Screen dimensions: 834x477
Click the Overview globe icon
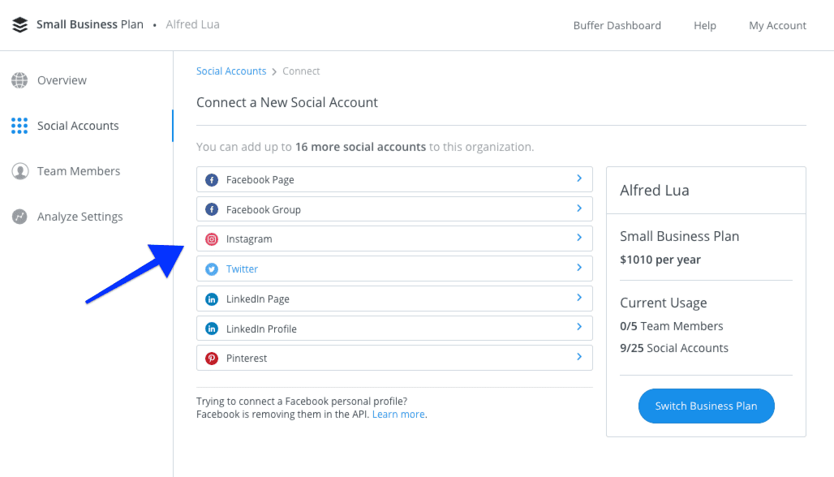19,80
